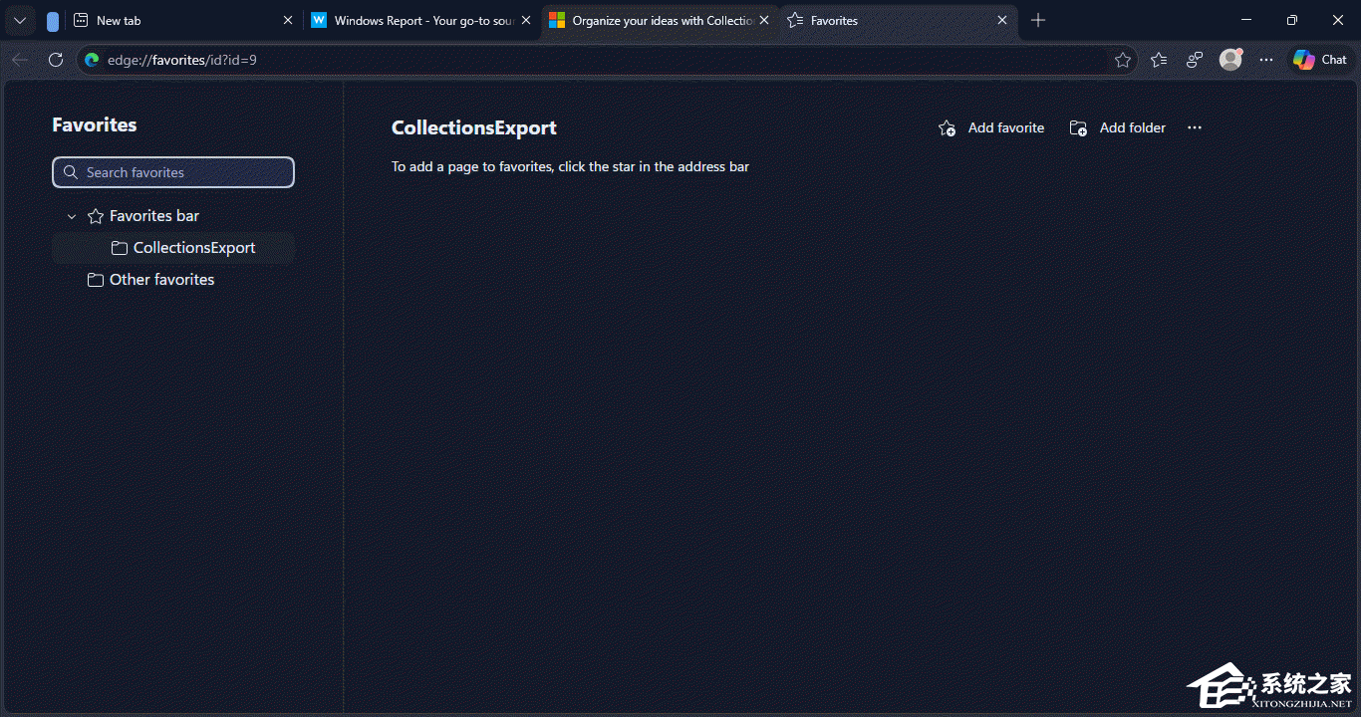
Task: Click the CollectionsExport folder icon
Action: coord(120,248)
